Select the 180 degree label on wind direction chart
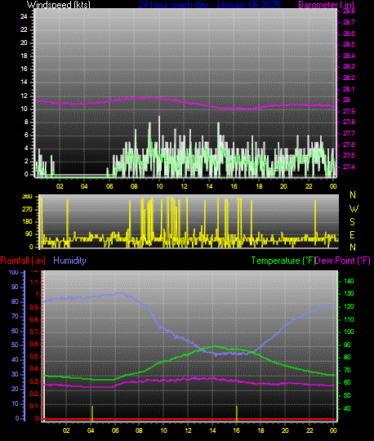 point(27,221)
